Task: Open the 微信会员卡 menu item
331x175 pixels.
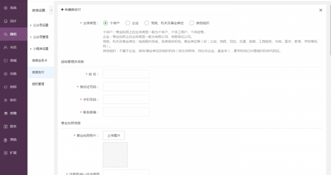Action: coord(39,60)
